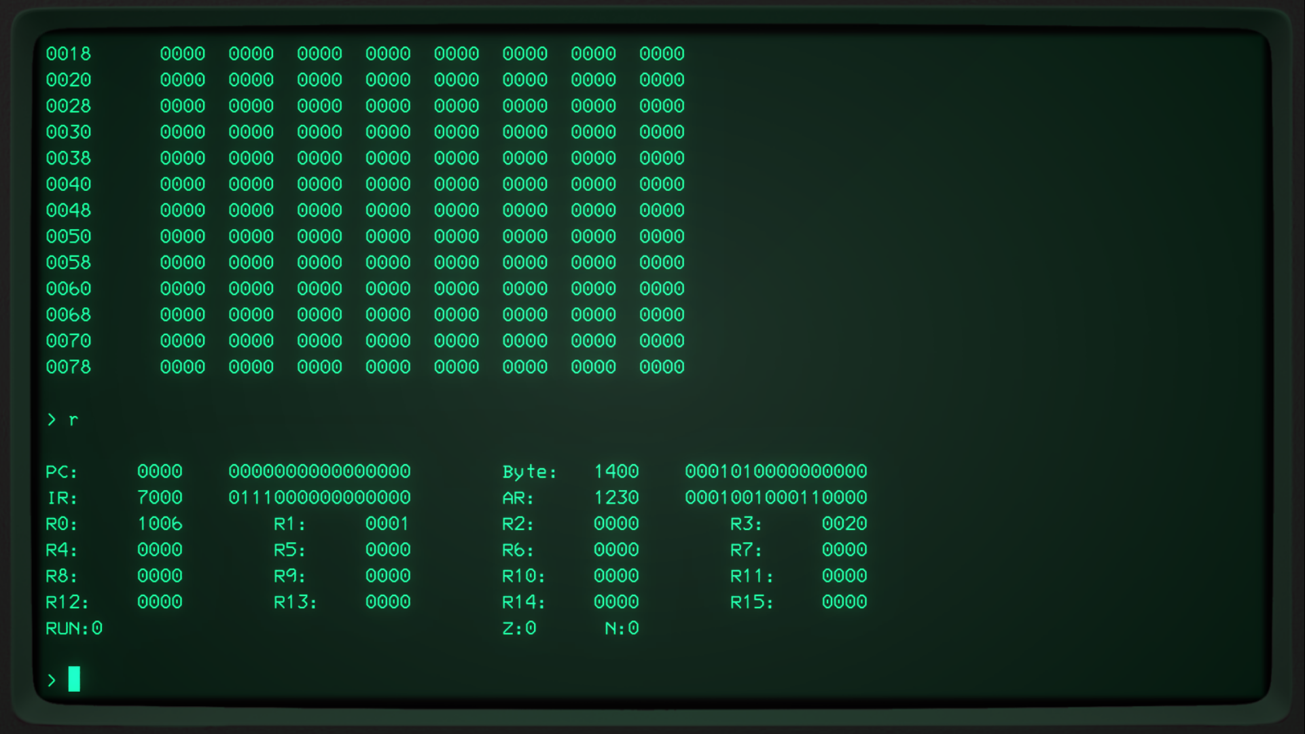1305x734 pixels.
Task: Click Byte hex value 1400
Action: (x=616, y=472)
